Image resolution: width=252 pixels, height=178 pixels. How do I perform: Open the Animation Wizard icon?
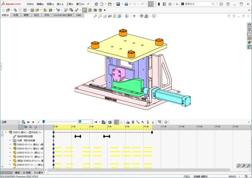point(110,122)
